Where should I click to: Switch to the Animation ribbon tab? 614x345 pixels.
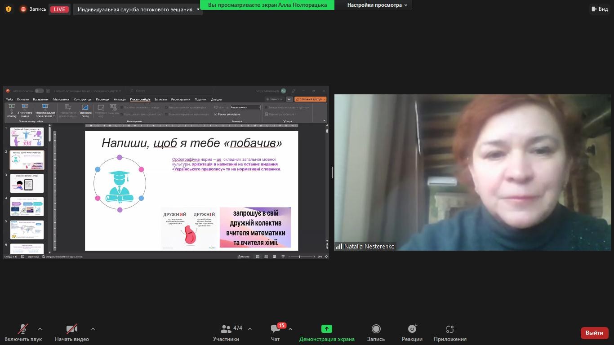point(120,99)
